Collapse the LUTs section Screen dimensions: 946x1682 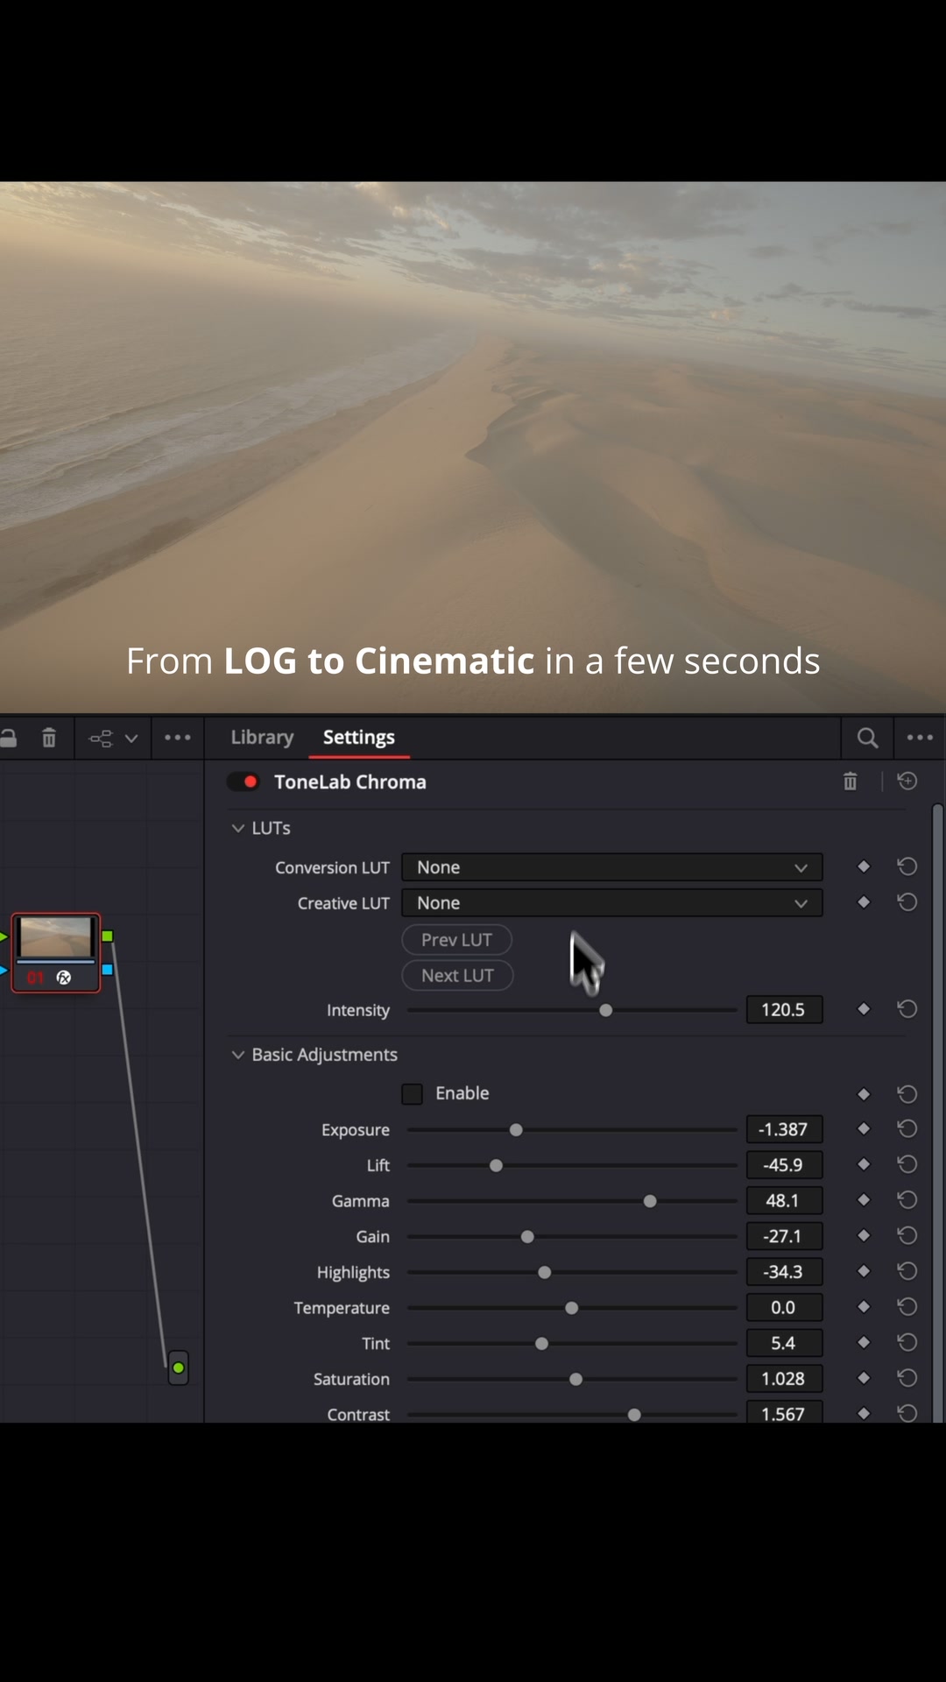pyautogui.click(x=237, y=828)
